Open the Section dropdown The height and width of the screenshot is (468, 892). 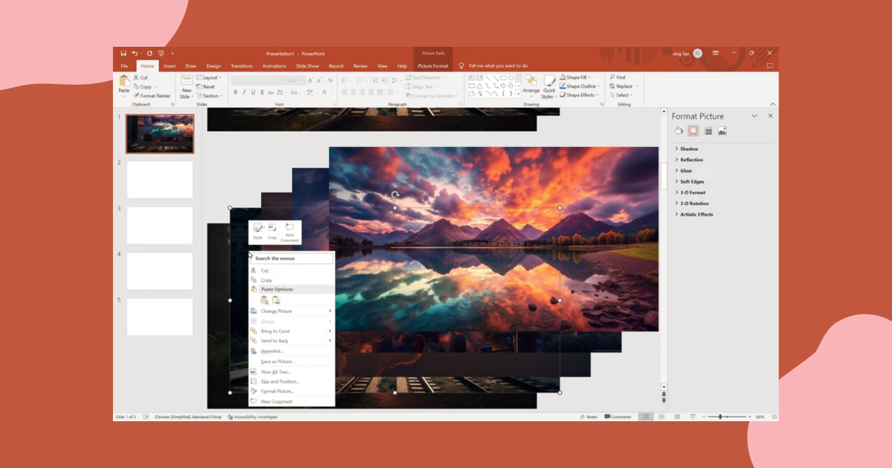click(x=210, y=96)
